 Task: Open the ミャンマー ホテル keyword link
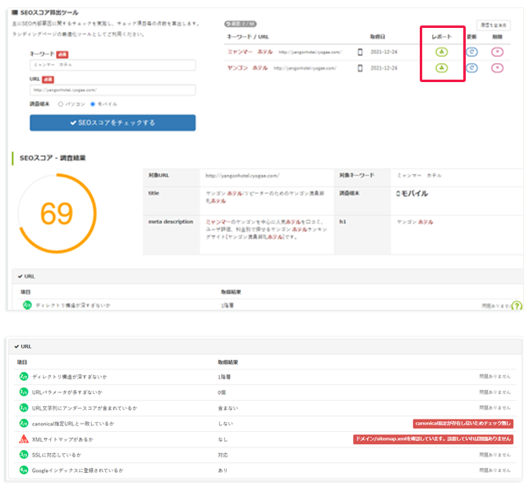(x=250, y=52)
